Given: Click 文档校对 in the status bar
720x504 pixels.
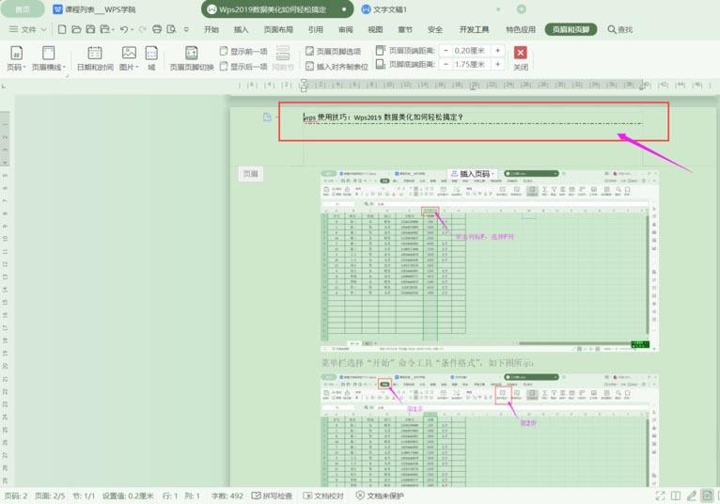Looking at the screenshot, I should click(323, 496).
